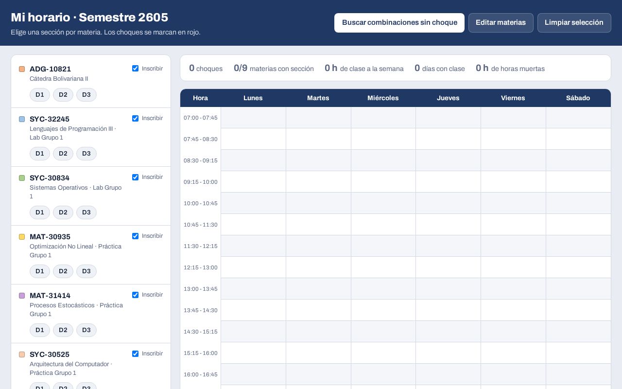
Task: Click green swatch next to SYC-30834
Action: [22, 178]
